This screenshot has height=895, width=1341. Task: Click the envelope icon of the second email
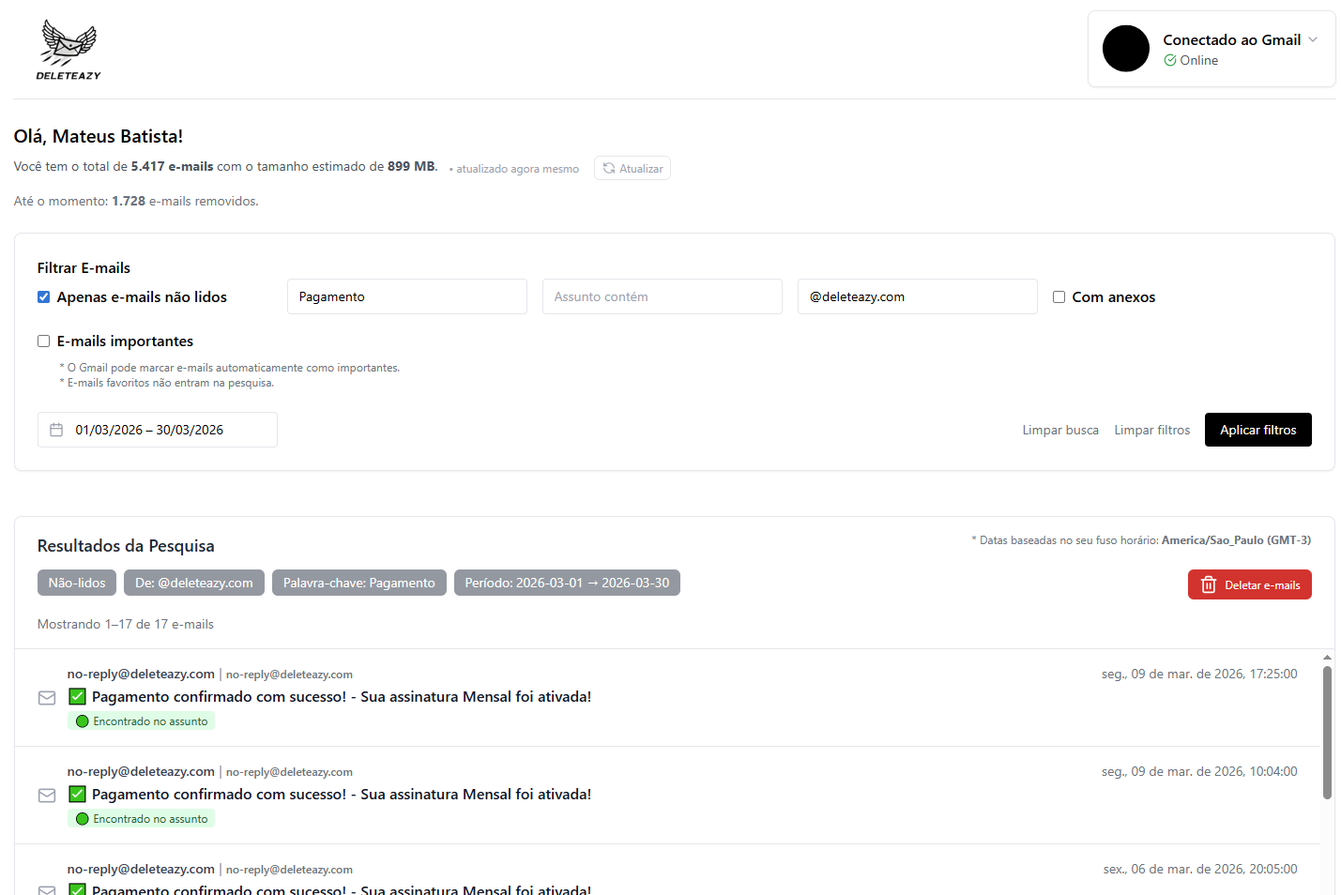click(x=47, y=795)
